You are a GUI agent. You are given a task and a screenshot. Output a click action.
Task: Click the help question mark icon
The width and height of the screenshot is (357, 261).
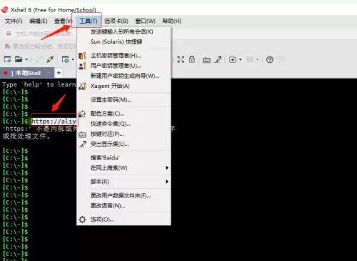[x=270, y=59]
